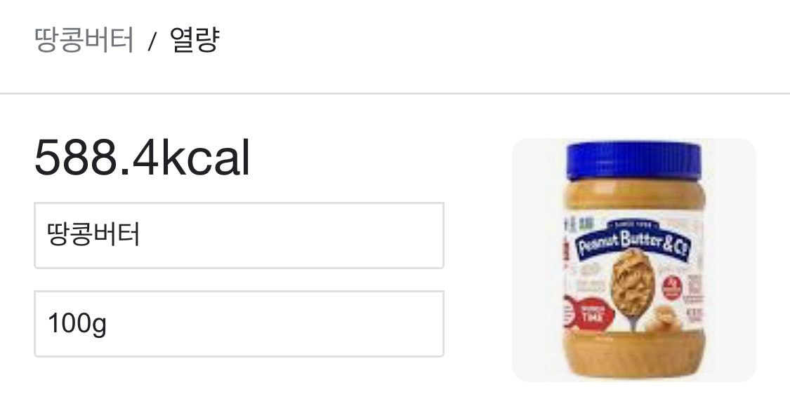Click the jar's blue lid
This screenshot has height=415, width=790.
(634, 161)
